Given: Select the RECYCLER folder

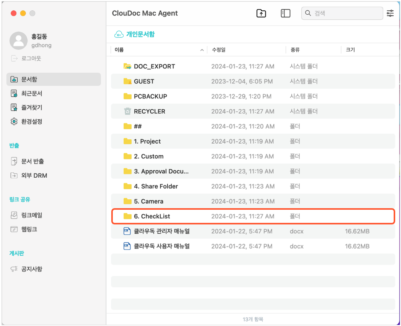Looking at the screenshot, I should coord(253,111).
